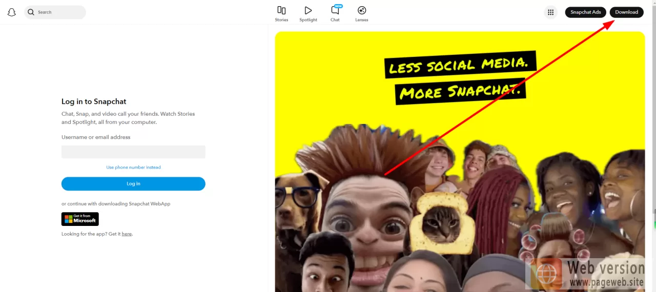Click 'or continue with downloading Snapchat WebApp' text

[x=116, y=204]
